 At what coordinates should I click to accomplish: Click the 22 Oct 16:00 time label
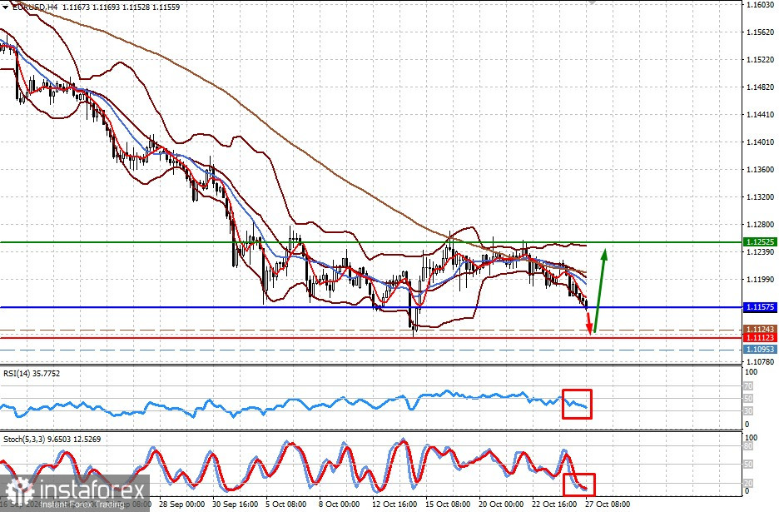554,504
